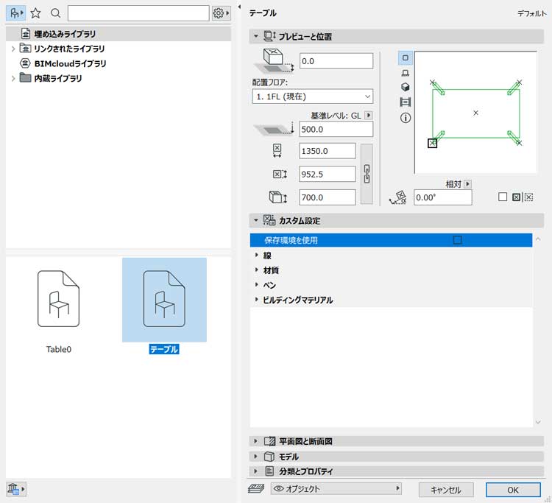Image resolution: width=552 pixels, height=503 pixels.
Task: Click the parameter list scroll down arrow
Action: (538, 422)
